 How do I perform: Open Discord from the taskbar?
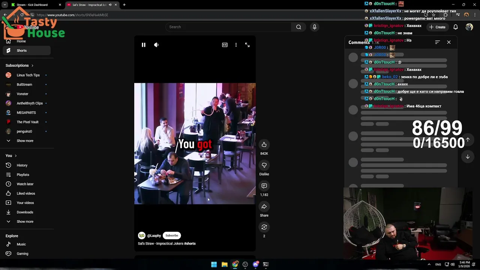(x=256, y=264)
